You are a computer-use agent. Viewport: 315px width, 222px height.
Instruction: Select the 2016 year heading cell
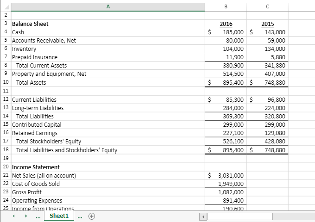(226, 24)
